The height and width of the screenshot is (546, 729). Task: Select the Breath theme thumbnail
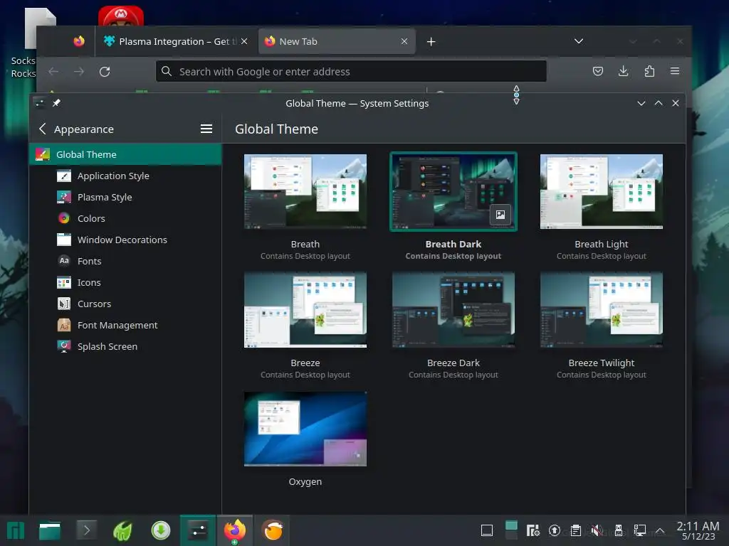pos(305,191)
